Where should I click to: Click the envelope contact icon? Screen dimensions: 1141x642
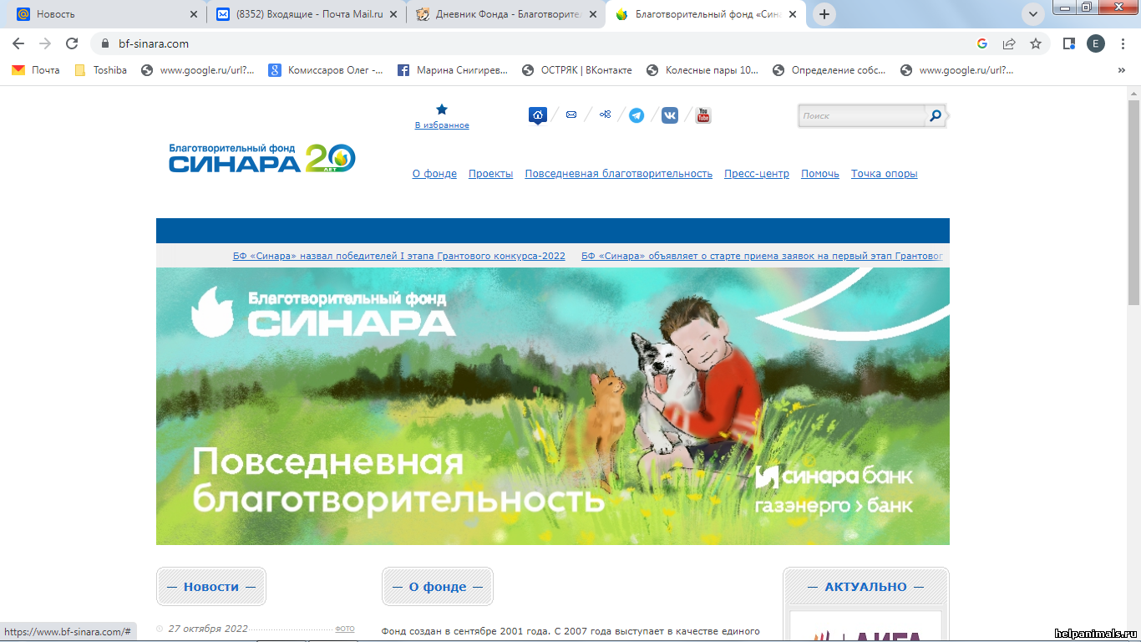571,115
